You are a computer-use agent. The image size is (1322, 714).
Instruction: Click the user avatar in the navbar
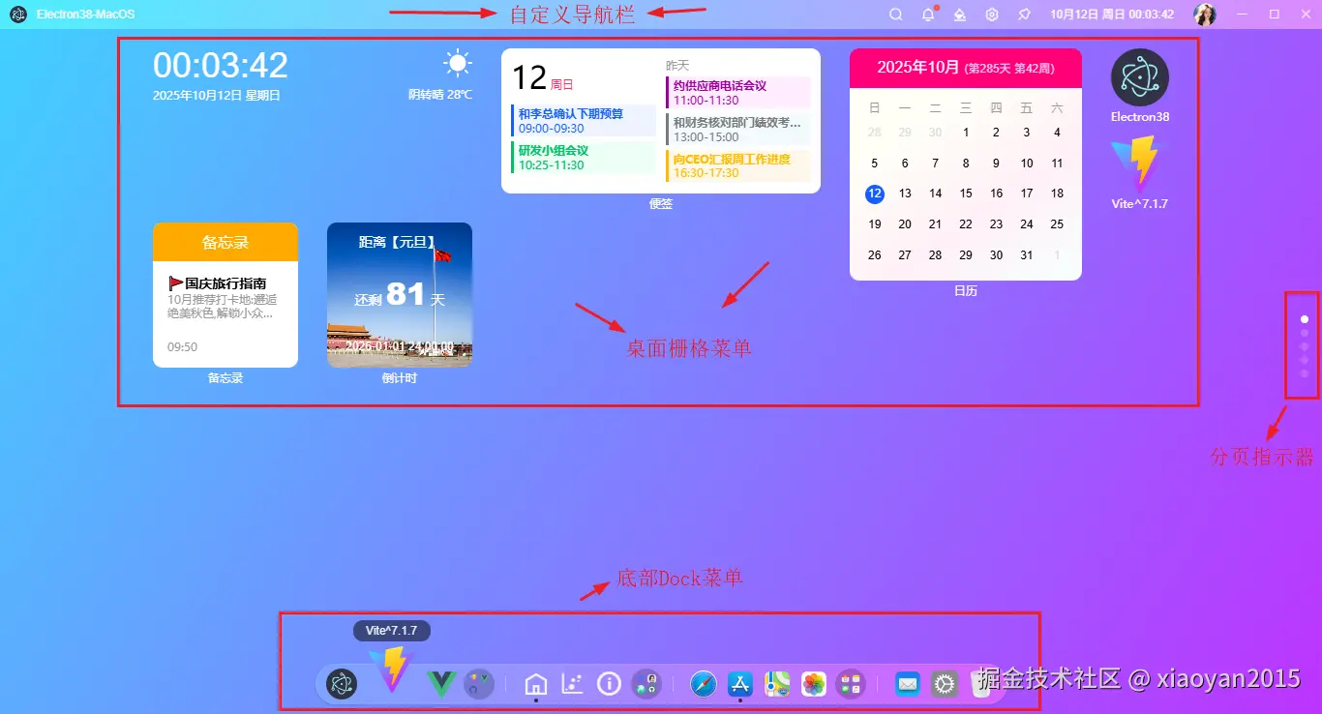(x=1204, y=14)
